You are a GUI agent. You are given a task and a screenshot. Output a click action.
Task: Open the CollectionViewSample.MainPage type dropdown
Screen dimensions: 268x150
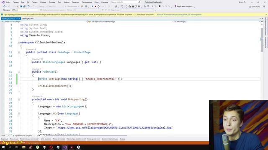[x=130, y=22]
